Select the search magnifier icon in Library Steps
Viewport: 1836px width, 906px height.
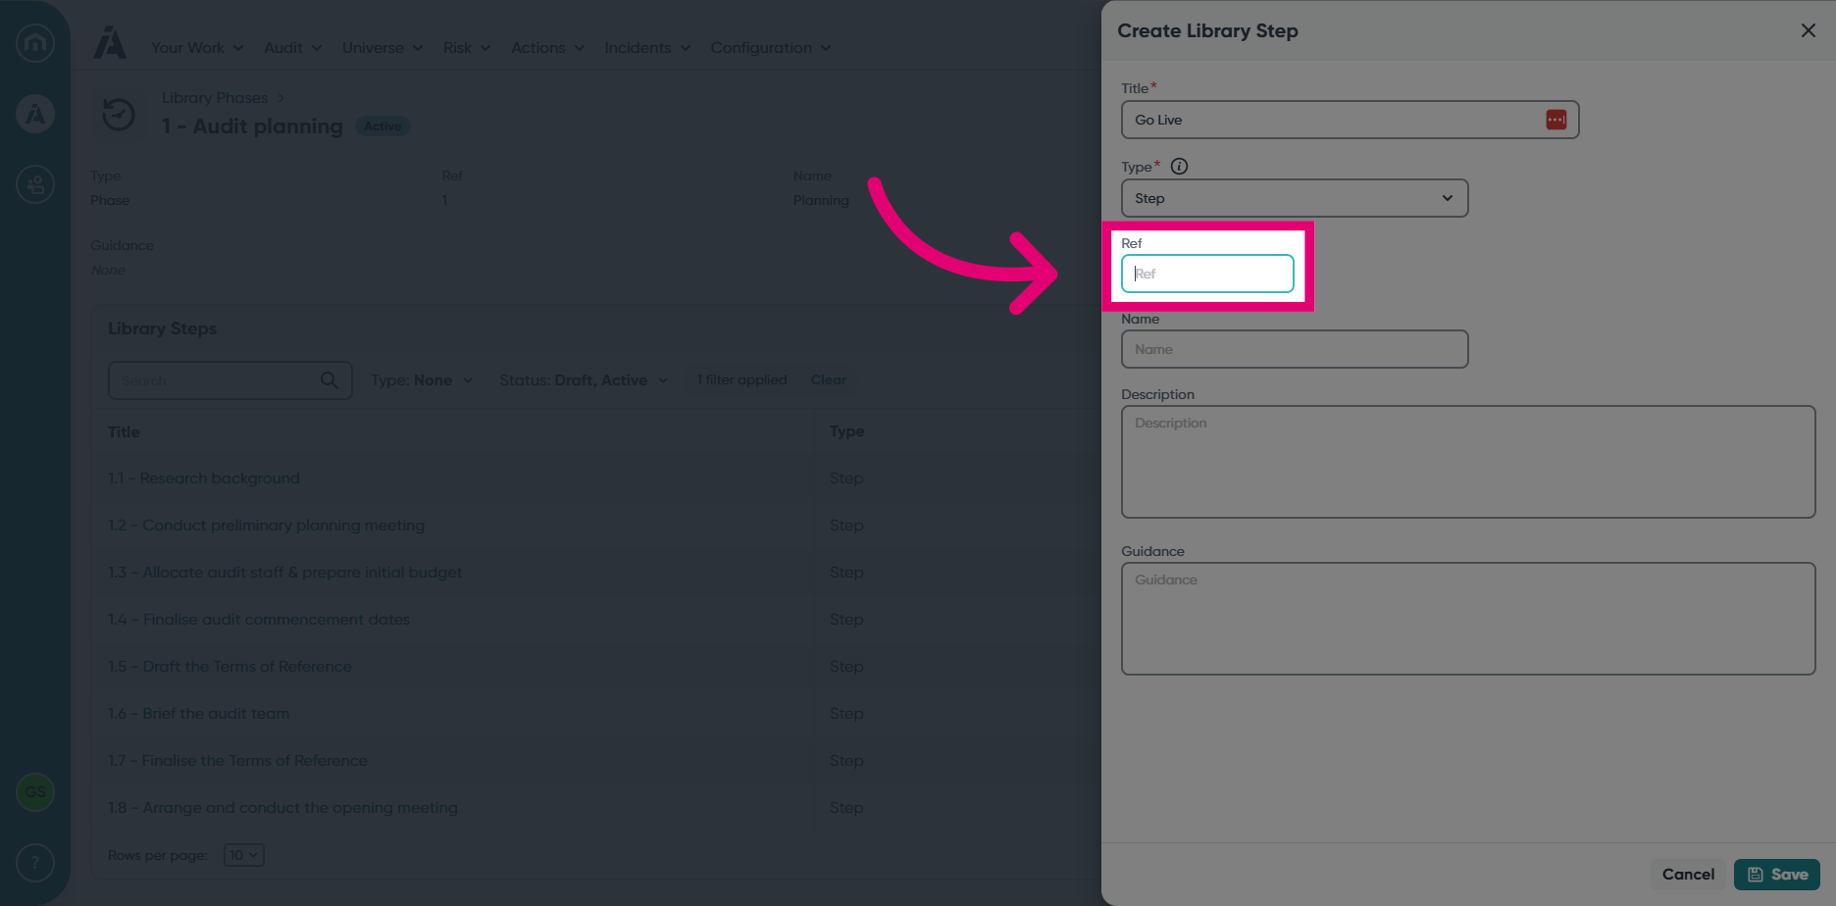tap(329, 380)
